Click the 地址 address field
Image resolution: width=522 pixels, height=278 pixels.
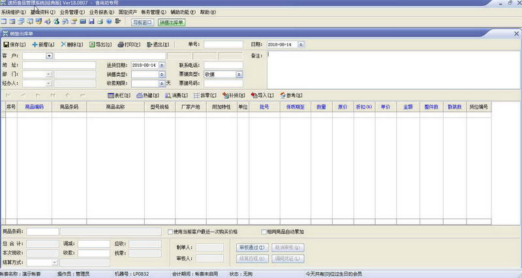click(59, 65)
